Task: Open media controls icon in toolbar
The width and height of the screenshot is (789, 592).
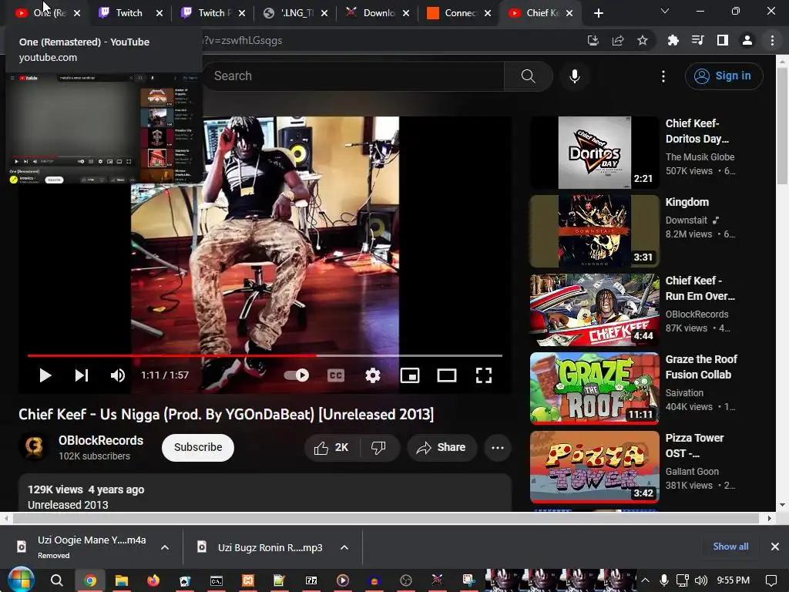Action: tap(697, 40)
